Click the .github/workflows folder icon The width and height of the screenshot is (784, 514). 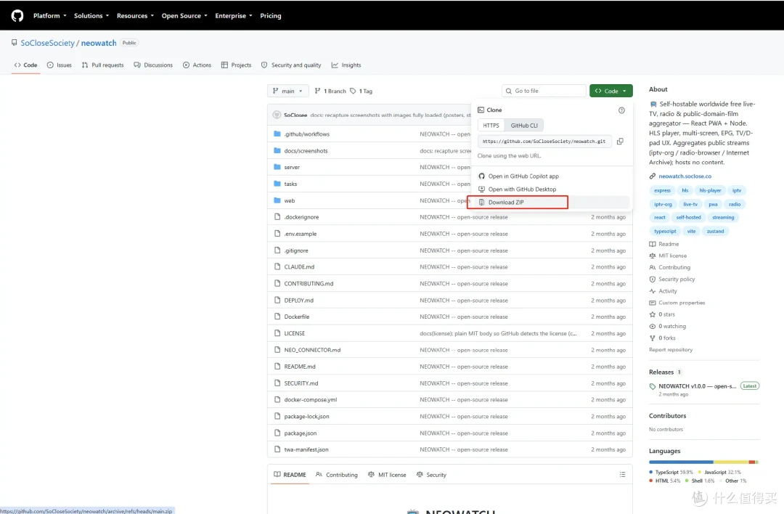pyautogui.click(x=277, y=134)
